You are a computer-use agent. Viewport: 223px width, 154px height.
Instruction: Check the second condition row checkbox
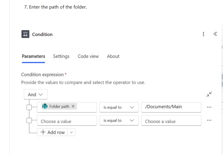[29, 120]
